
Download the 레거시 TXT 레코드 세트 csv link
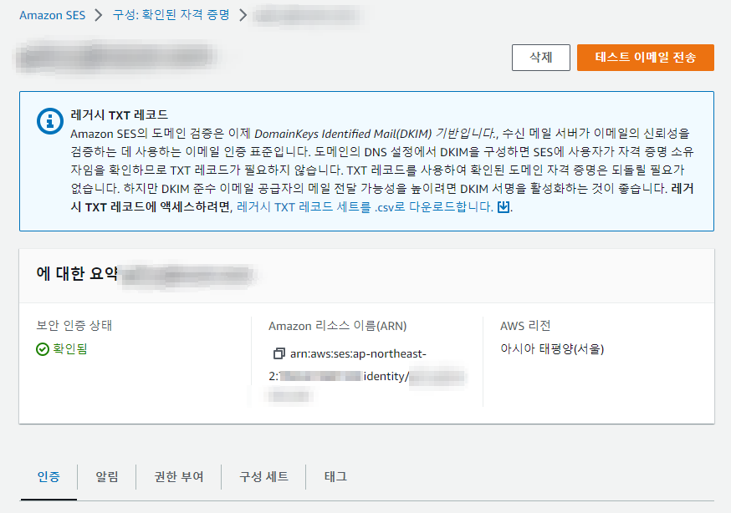365,206
